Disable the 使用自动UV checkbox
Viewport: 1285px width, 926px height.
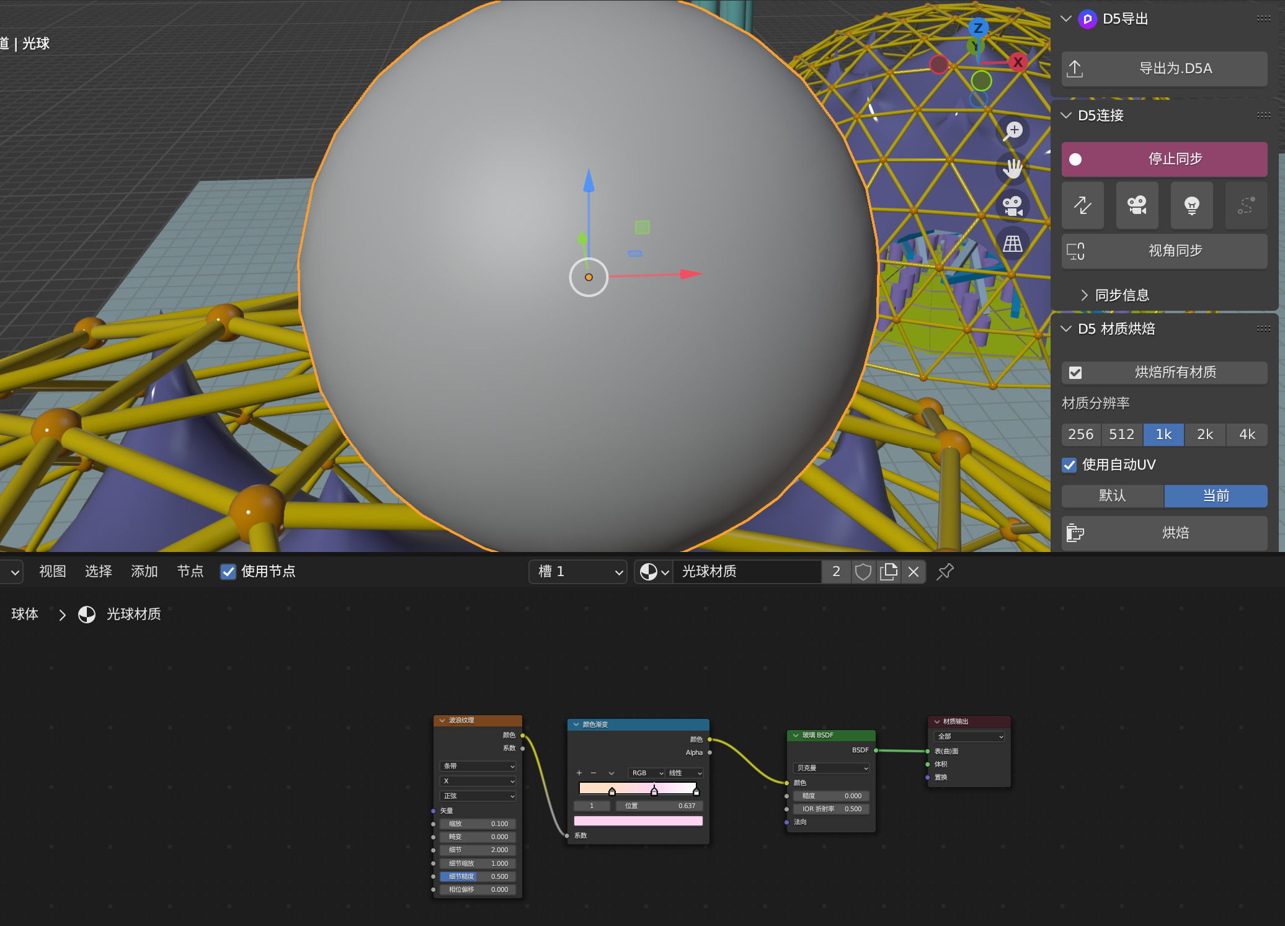(x=1069, y=465)
